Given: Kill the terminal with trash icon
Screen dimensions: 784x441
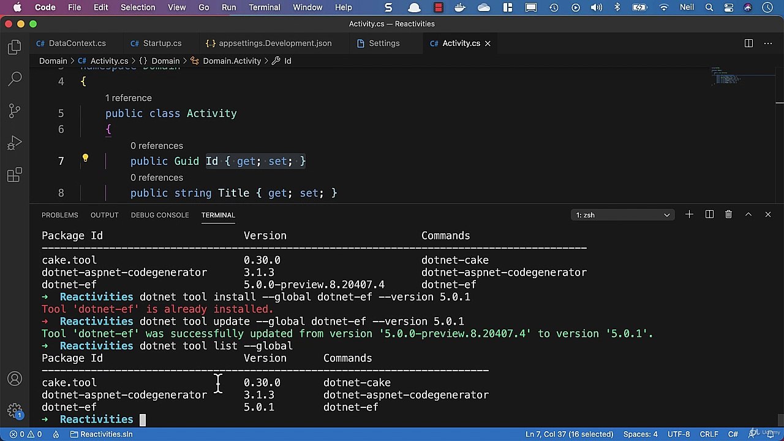Looking at the screenshot, I should 729,214.
